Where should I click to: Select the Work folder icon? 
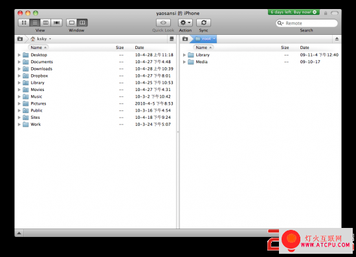[26, 125]
